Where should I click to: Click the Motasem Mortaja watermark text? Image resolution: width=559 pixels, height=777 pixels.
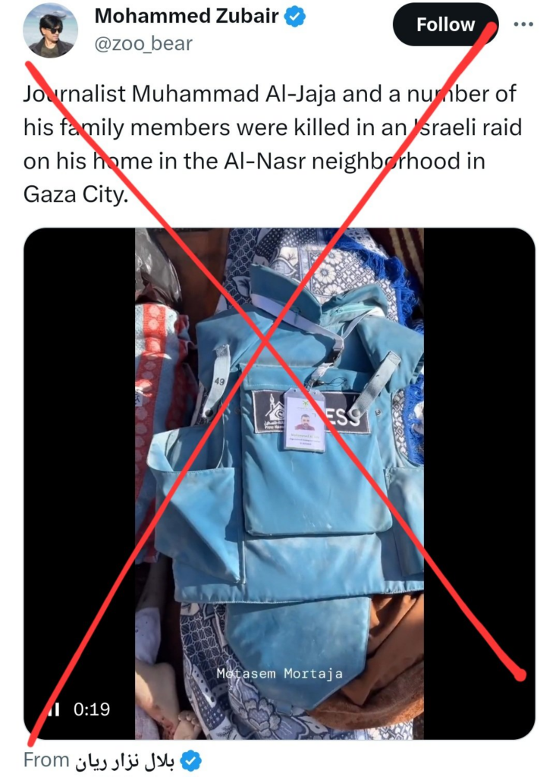click(x=279, y=674)
